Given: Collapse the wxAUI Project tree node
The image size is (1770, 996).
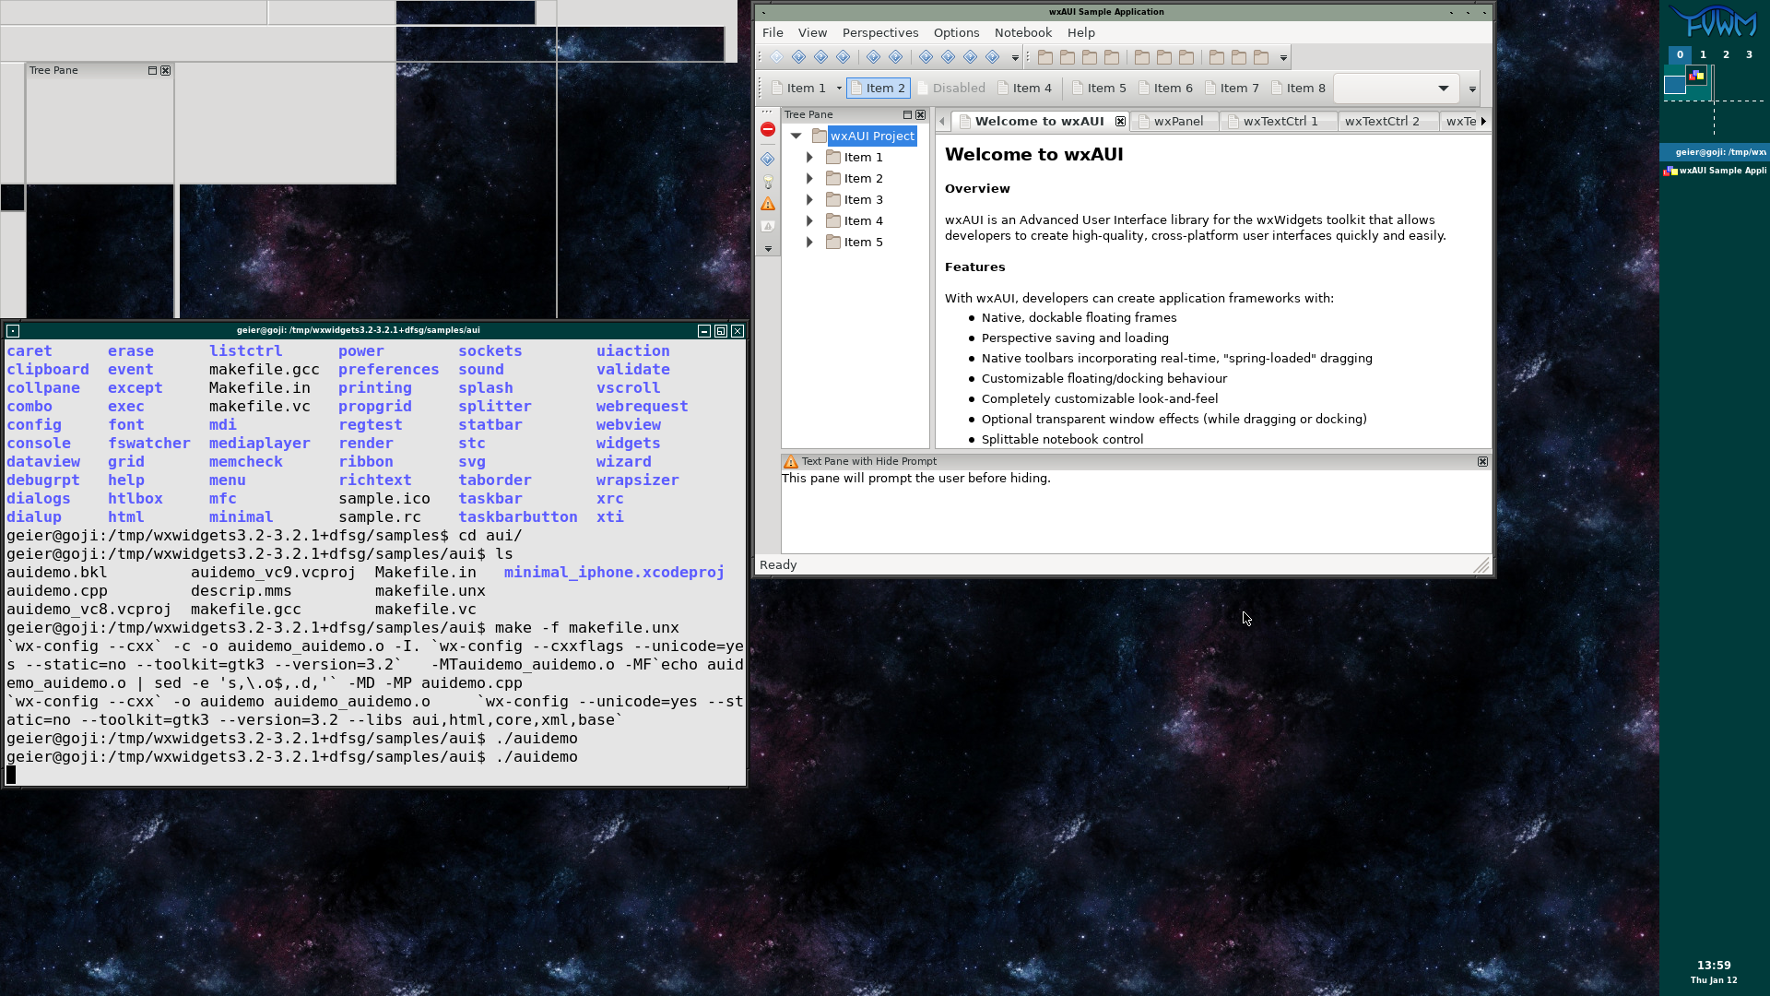Looking at the screenshot, I should coord(796,135).
